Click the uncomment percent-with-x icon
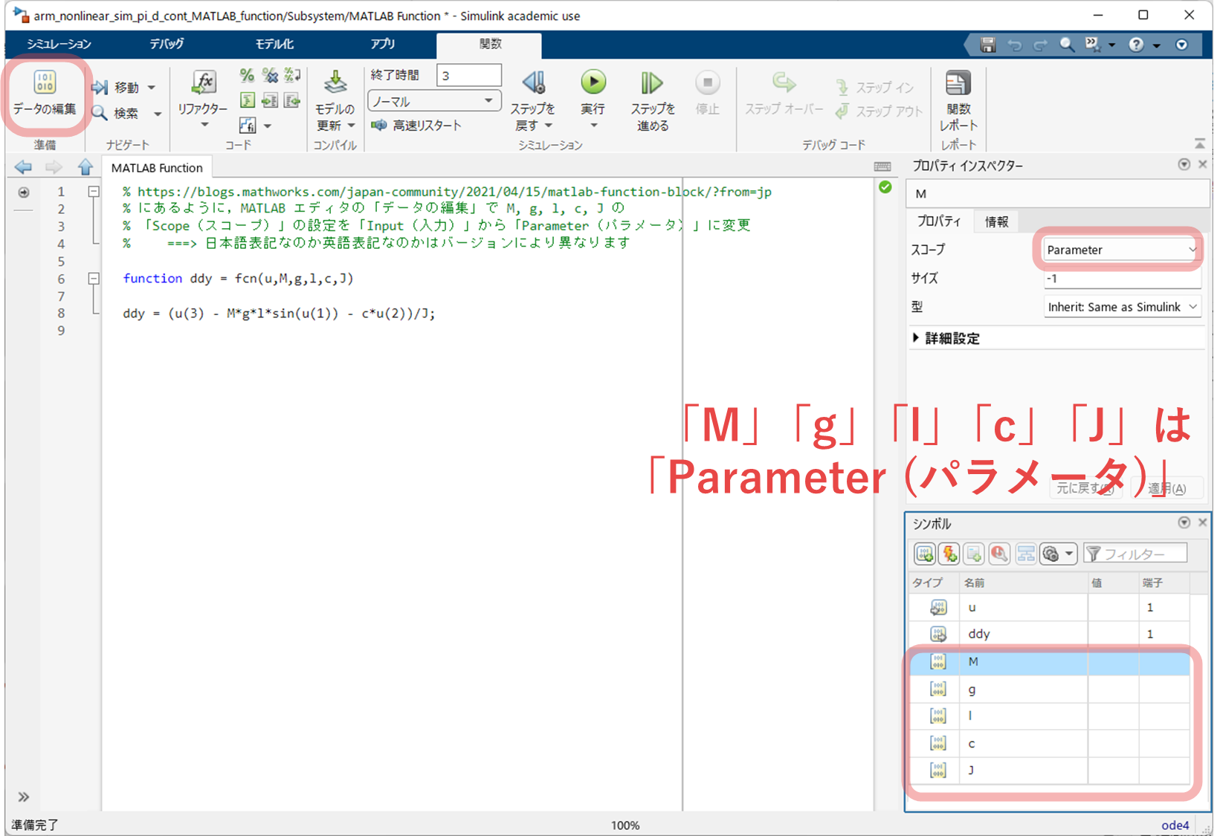1220x836 pixels. click(270, 75)
